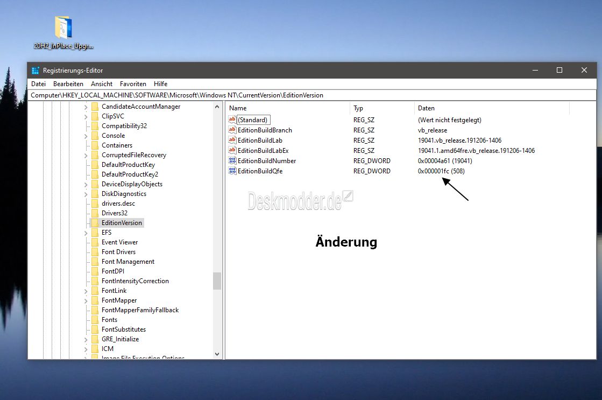Expand the CorruptedFileRecovery key
Viewport: 602px width, 400px height.
click(x=86, y=155)
